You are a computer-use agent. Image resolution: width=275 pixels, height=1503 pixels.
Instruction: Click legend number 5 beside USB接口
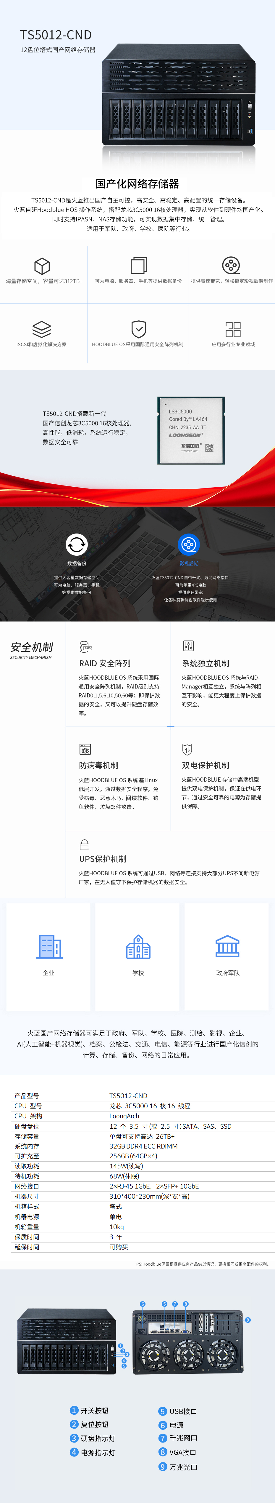click(163, 1411)
